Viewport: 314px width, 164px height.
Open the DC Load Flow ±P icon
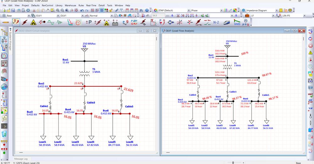pos(89,22)
